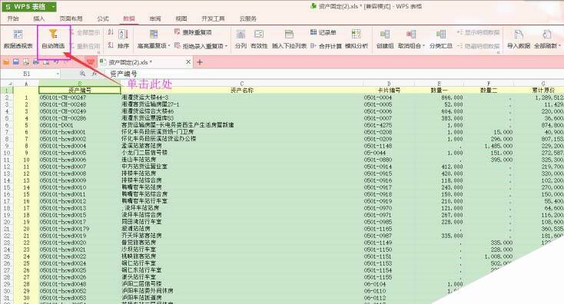Select row 12 header

7,167
